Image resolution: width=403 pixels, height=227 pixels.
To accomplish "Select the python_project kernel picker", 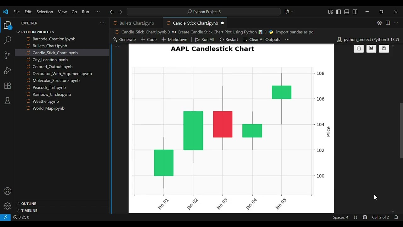I will coord(368,39).
